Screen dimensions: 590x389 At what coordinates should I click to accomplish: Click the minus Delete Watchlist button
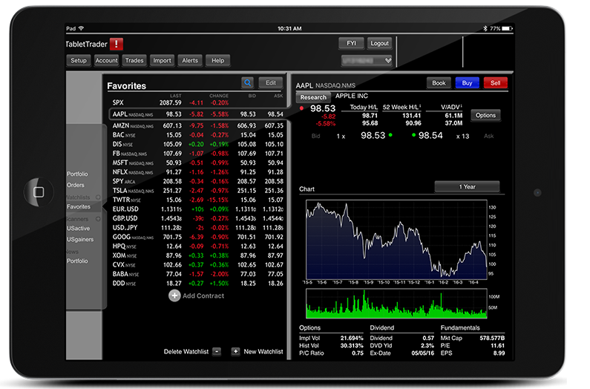click(217, 351)
